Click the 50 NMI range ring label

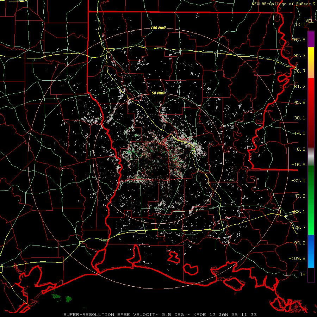[x=158, y=93]
